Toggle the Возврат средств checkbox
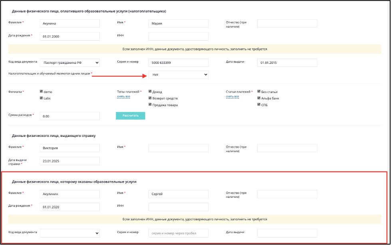Image resolution: width=391 pixels, height=245 pixels. pos(150,98)
